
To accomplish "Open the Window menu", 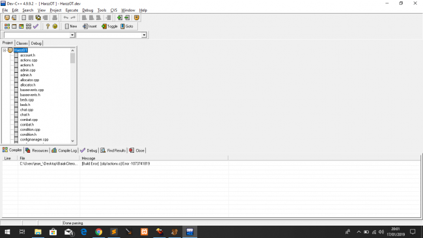I will (128, 10).
